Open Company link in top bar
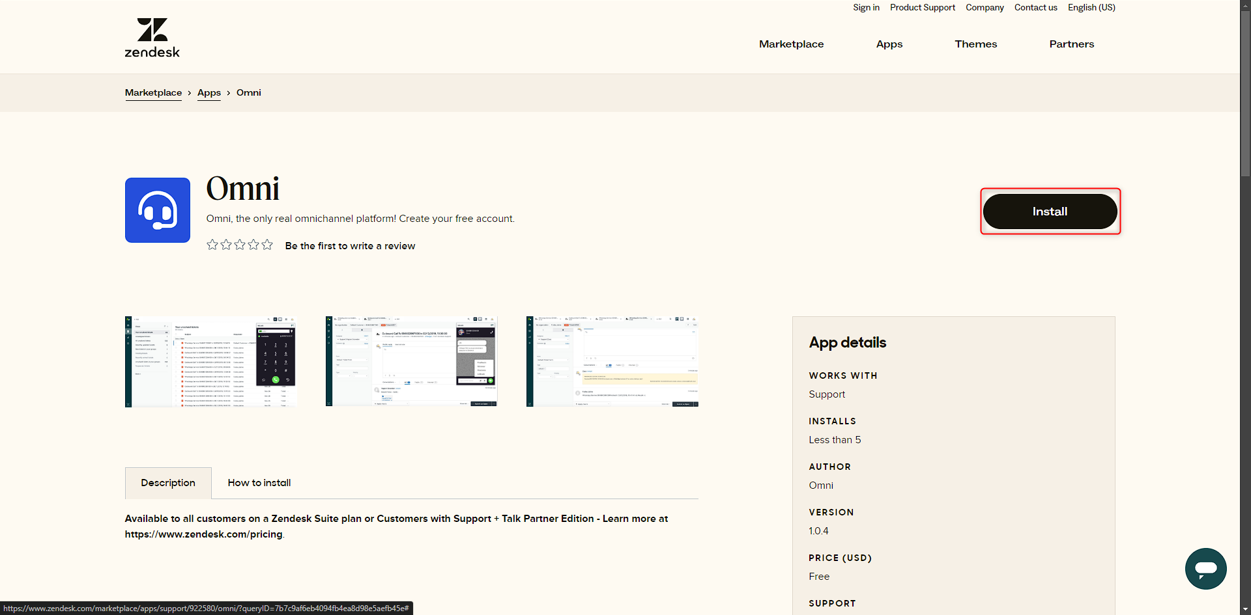 (985, 7)
